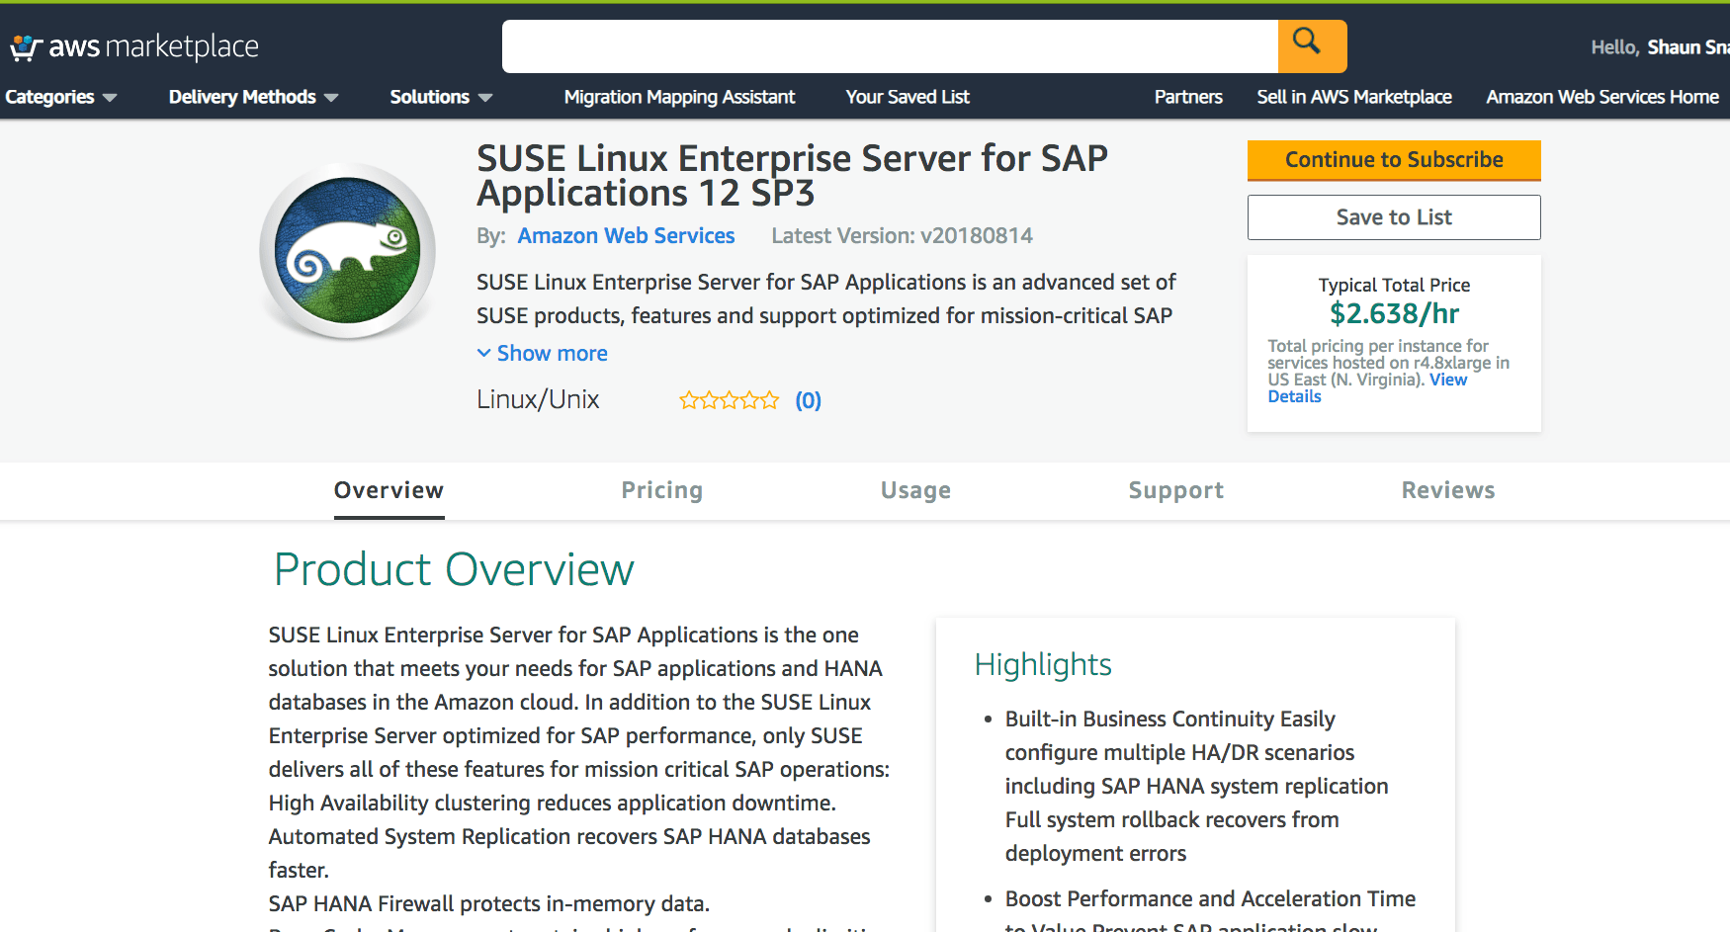Open the Hello, Shaun account menu
This screenshot has width=1730, height=932.
(x=1660, y=47)
